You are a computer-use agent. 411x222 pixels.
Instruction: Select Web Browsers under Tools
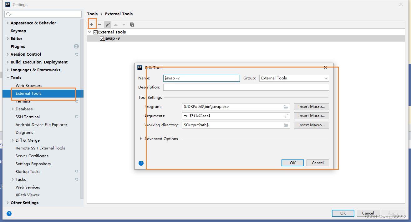(x=29, y=86)
